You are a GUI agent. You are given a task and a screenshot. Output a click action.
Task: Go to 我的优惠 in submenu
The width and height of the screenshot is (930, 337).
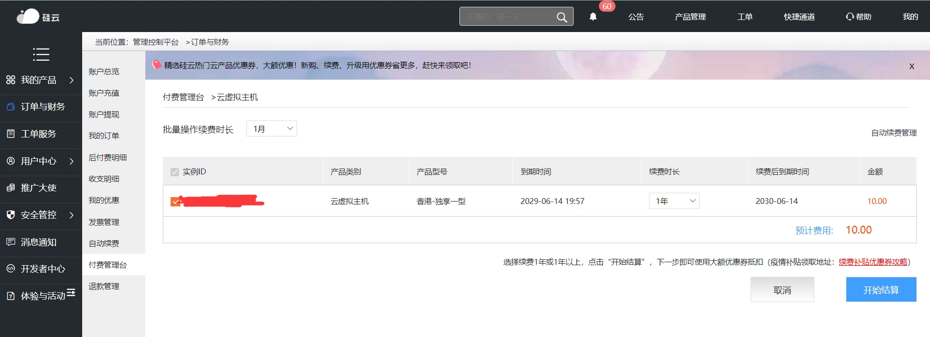(x=104, y=200)
